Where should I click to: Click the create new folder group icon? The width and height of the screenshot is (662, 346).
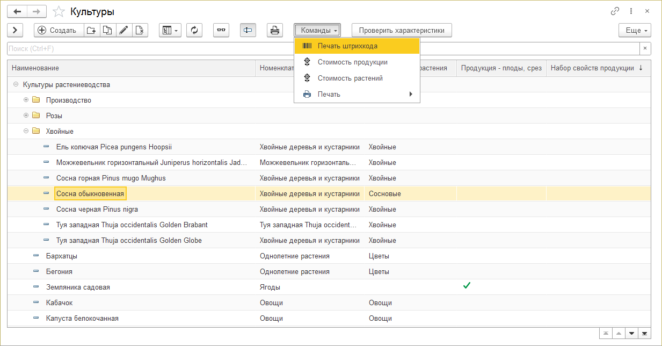[x=91, y=30]
